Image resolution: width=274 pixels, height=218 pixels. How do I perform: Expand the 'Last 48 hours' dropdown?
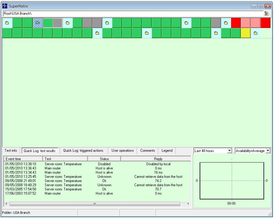click(x=229, y=151)
